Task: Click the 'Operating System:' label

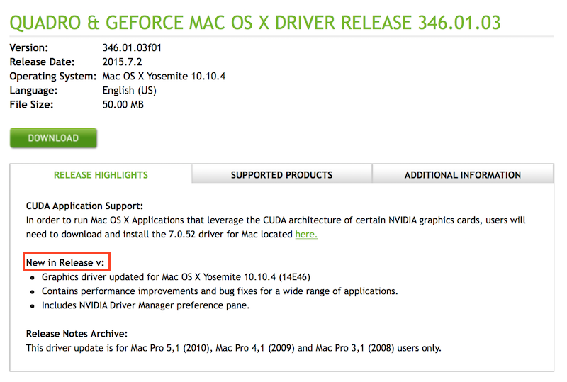Action: 52,77
